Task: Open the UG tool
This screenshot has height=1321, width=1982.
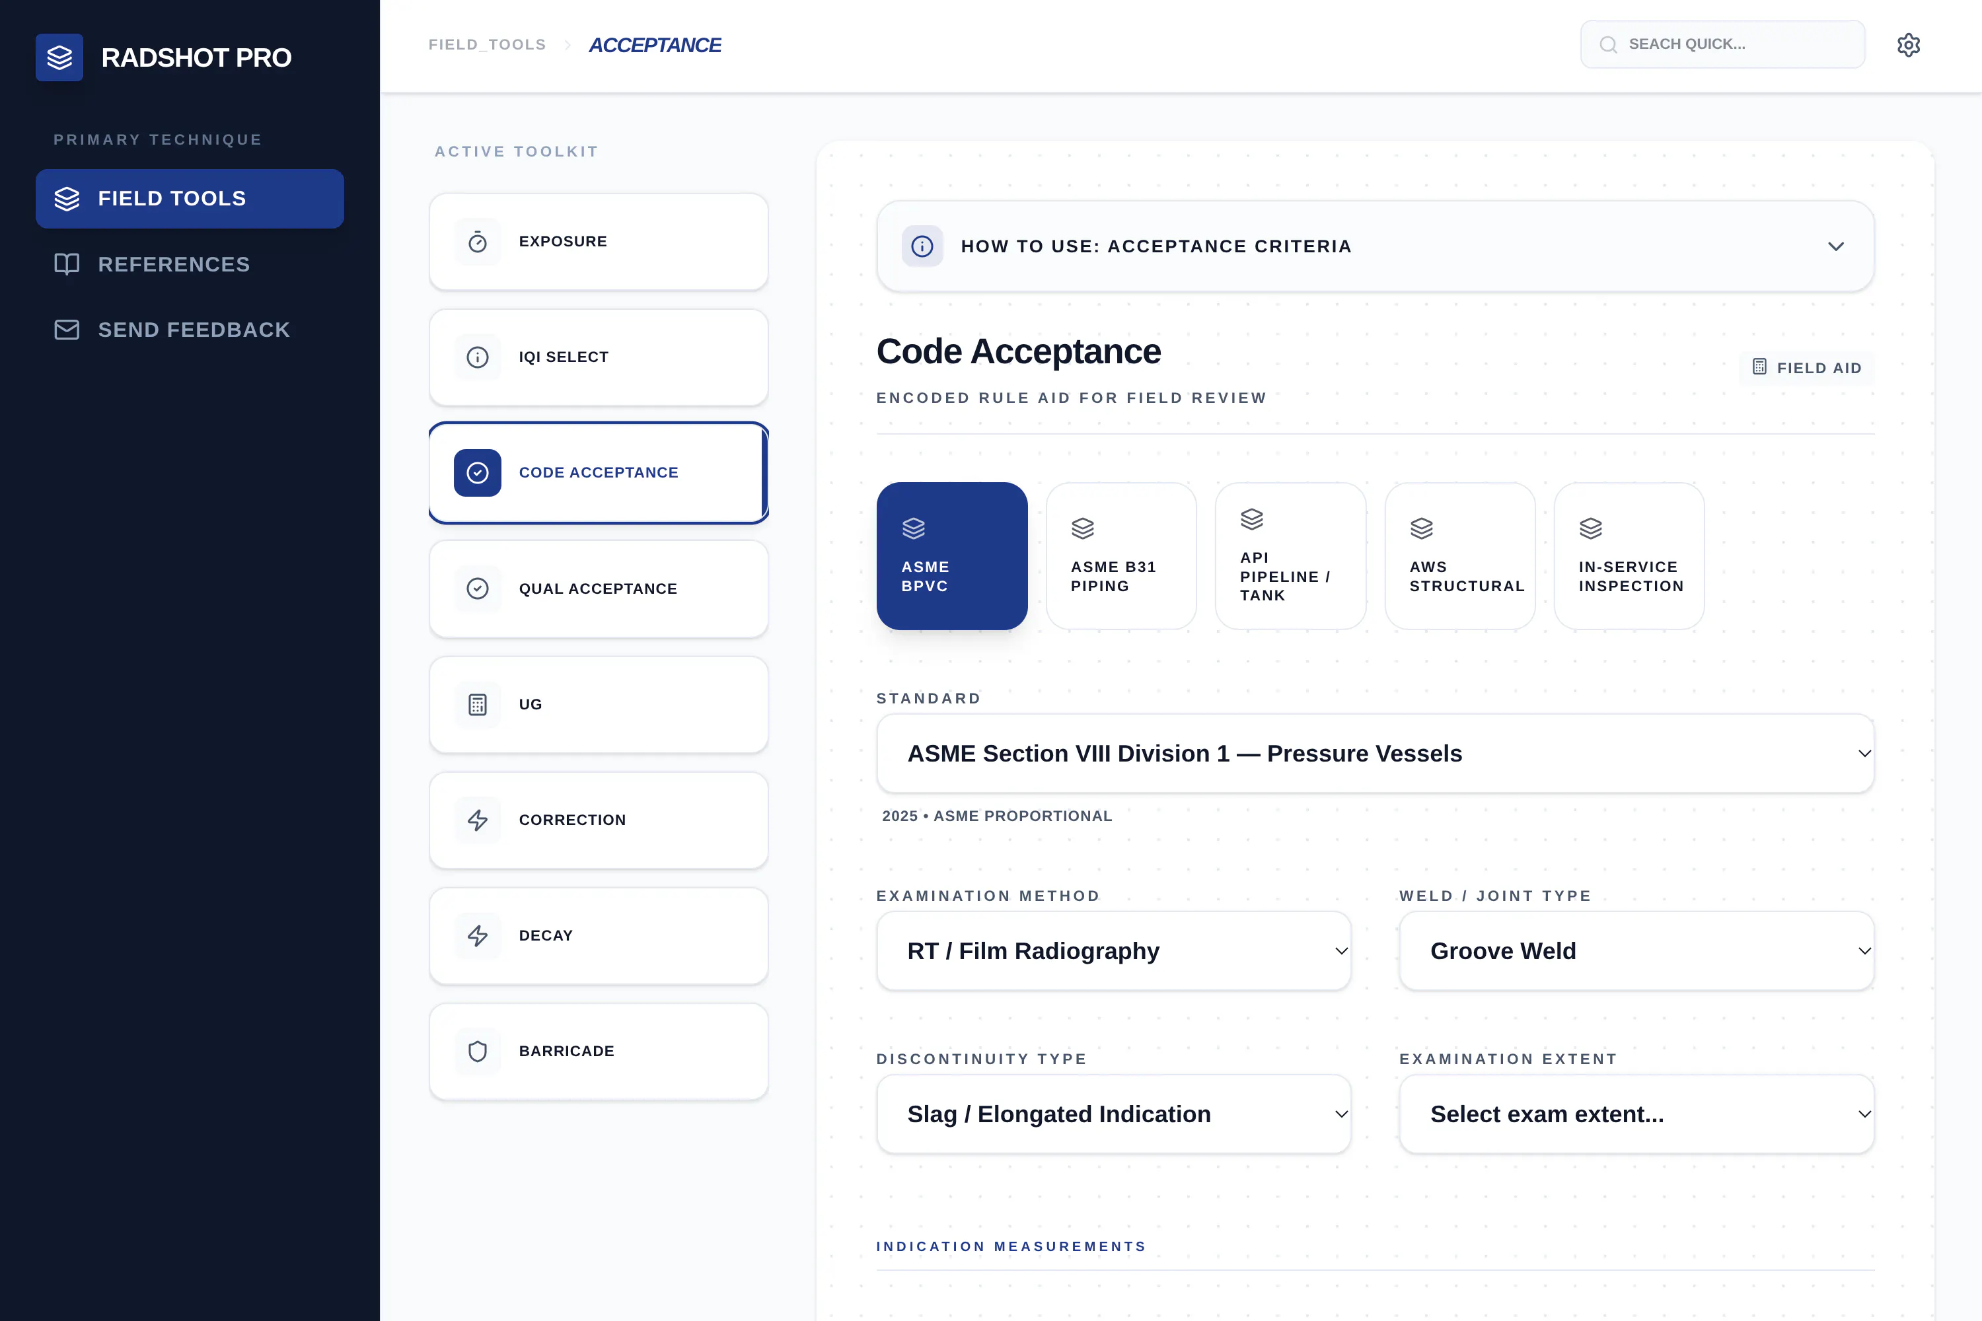Action: click(599, 704)
